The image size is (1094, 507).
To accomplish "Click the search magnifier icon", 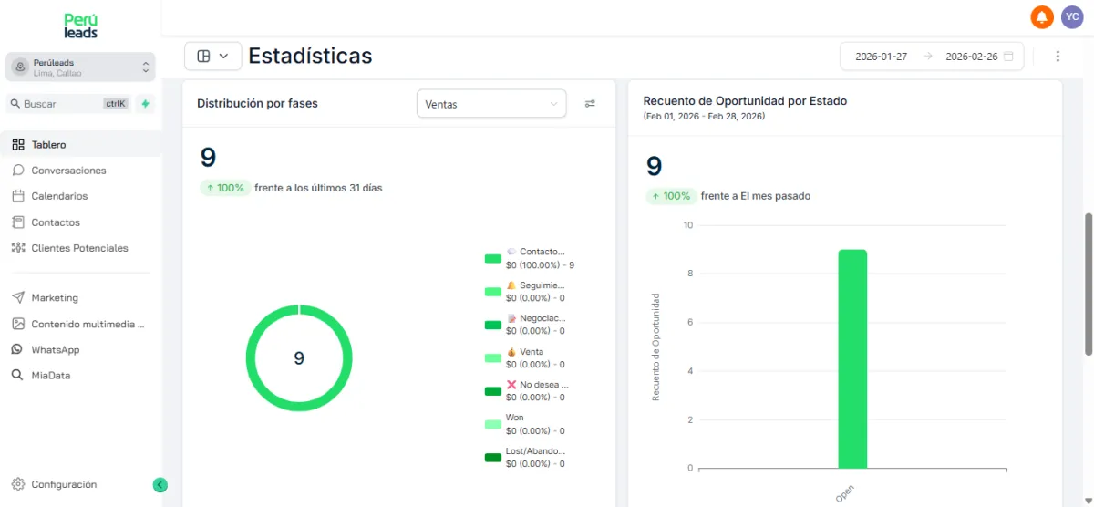I will tap(15, 104).
